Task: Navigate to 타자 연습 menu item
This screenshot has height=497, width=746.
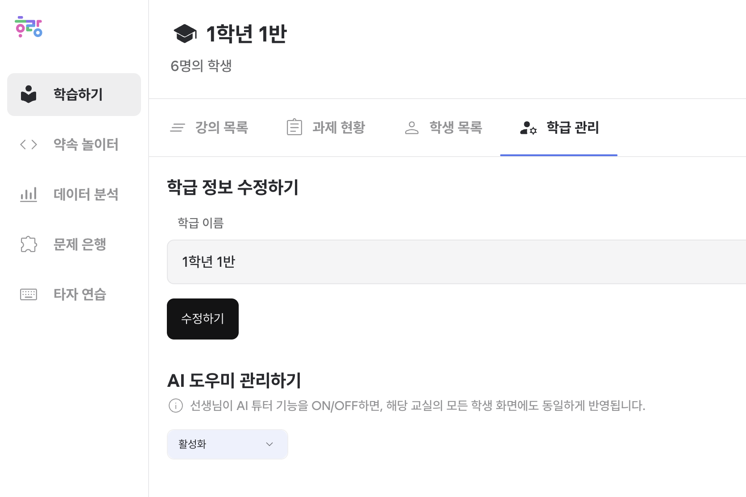Action: 80,294
